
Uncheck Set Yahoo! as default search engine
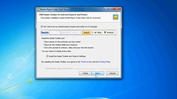pos(42,27)
